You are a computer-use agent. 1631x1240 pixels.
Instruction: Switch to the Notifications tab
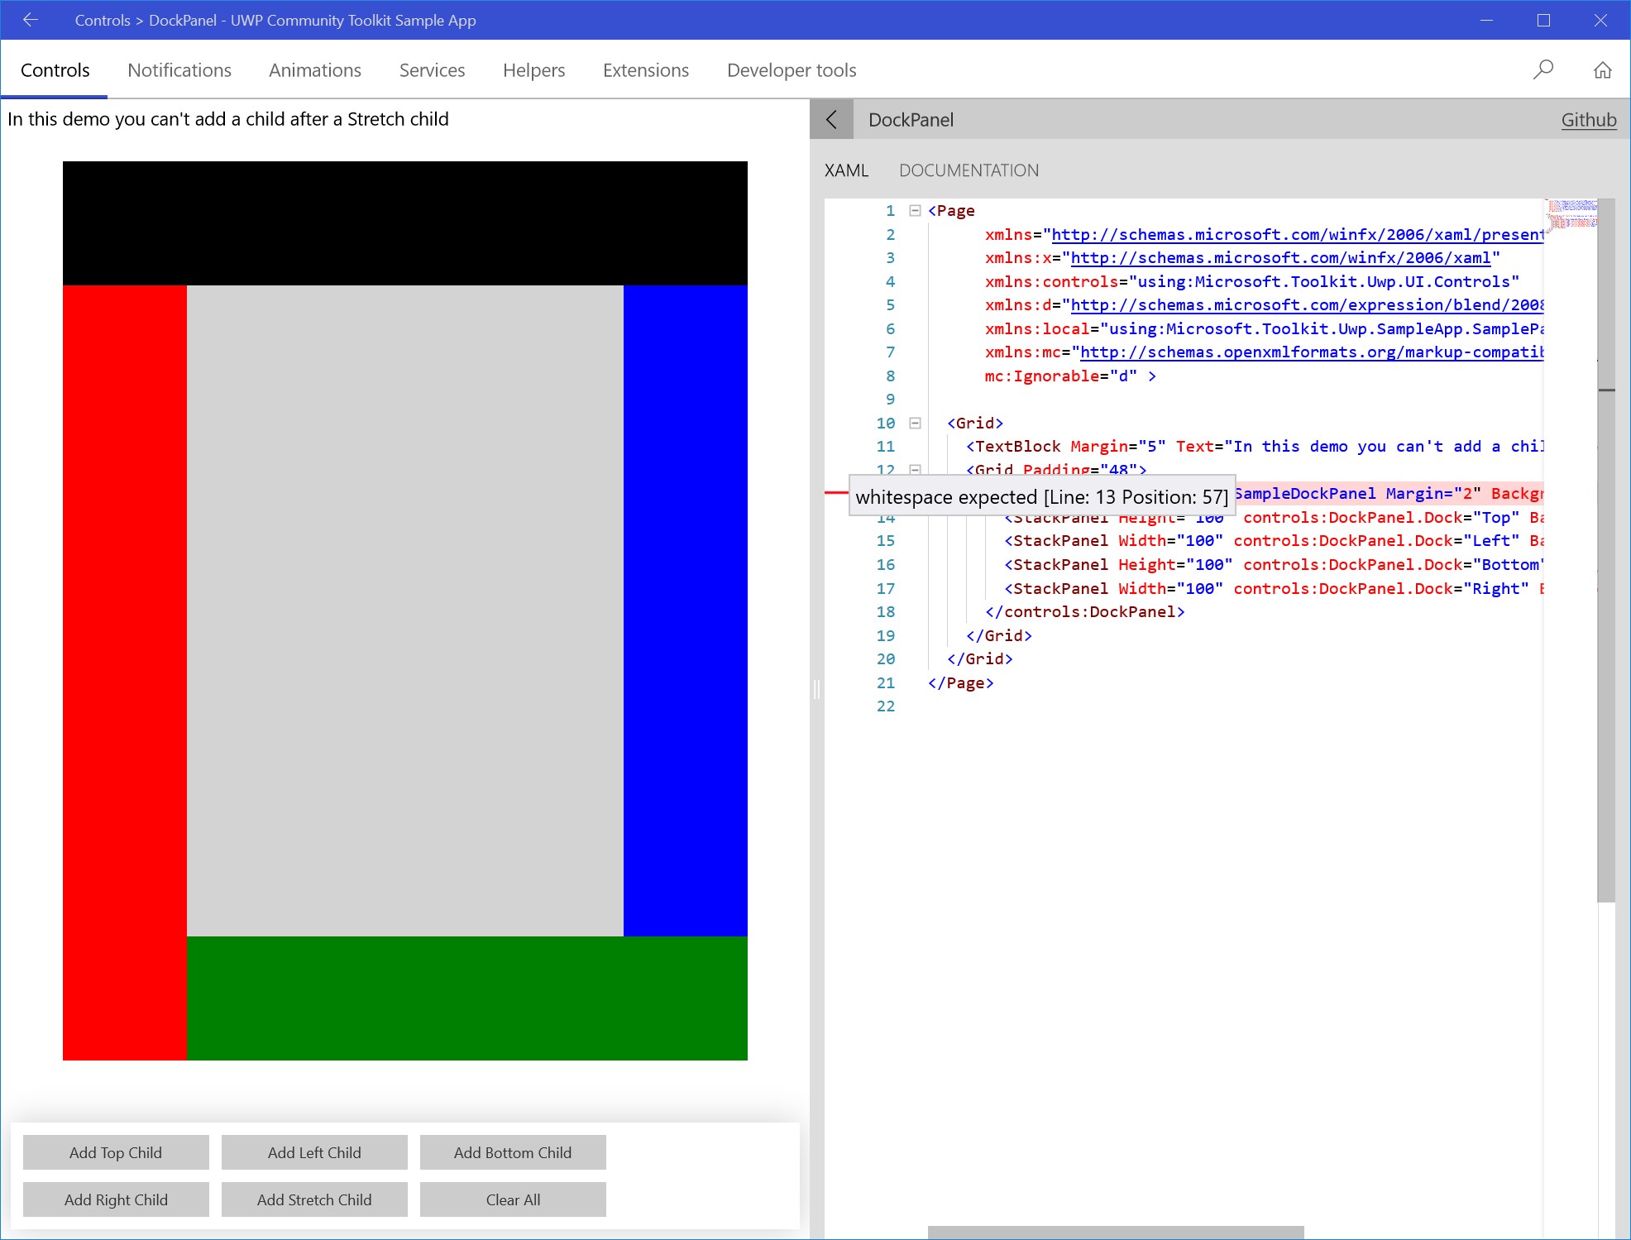click(179, 70)
